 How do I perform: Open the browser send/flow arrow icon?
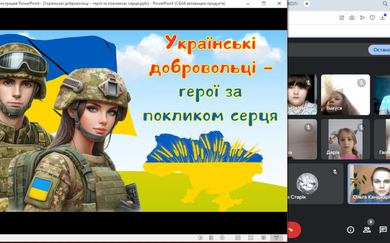tap(362, 18)
